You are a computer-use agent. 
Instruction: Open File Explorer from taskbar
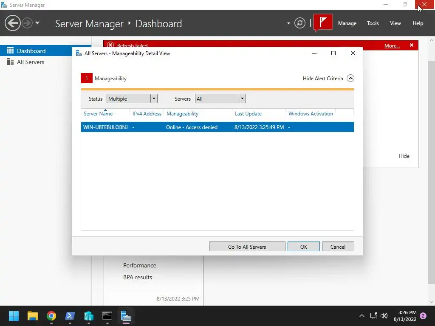click(x=32, y=316)
